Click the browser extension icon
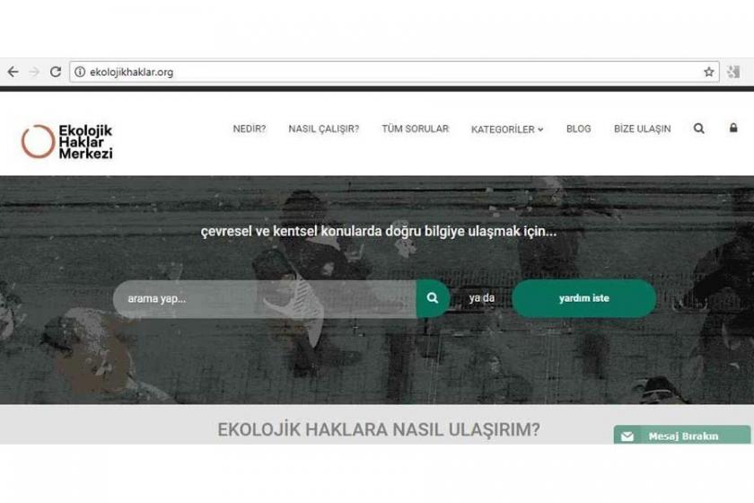754x503 pixels. click(x=734, y=72)
